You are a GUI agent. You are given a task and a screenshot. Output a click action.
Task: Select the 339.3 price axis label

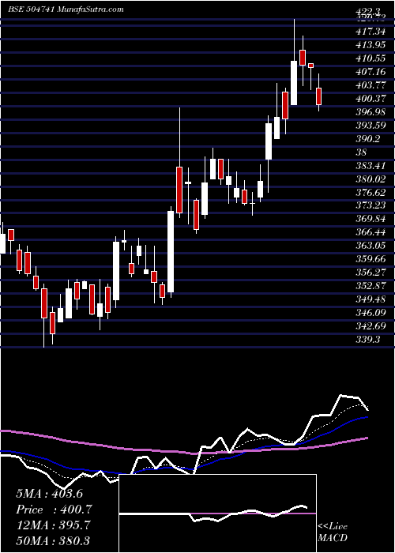368,340
